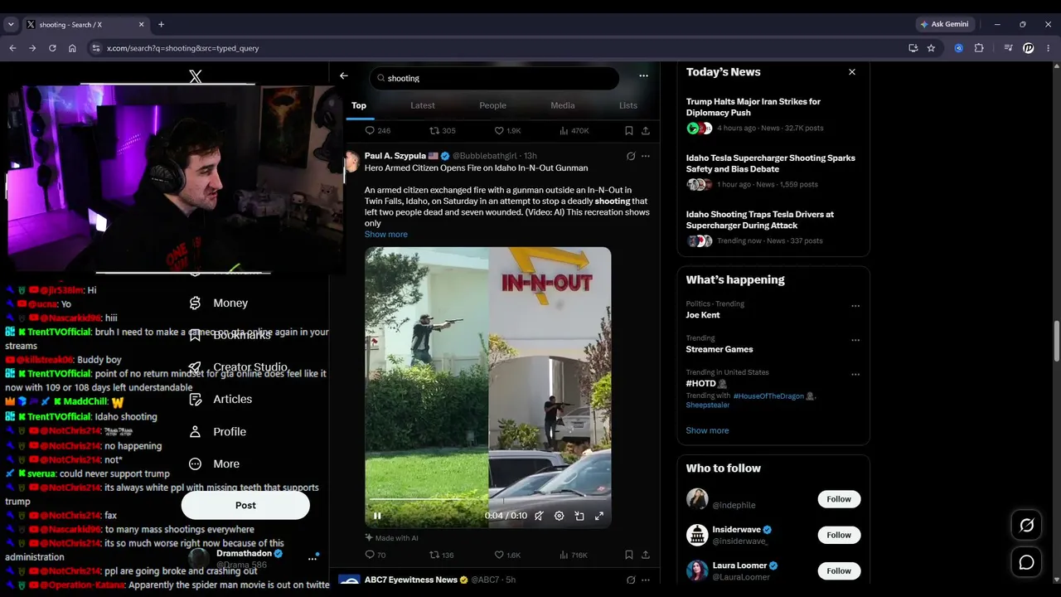Switch to the People search tab
The width and height of the screenshot is (1061, 597).
[x=492, y=105]
